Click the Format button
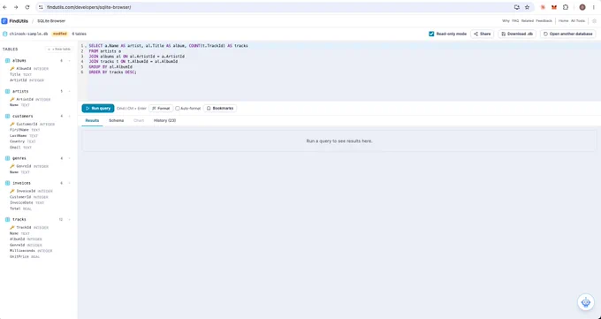The height and width of the screenshot is (319, 601). click(x=161, y=109)
